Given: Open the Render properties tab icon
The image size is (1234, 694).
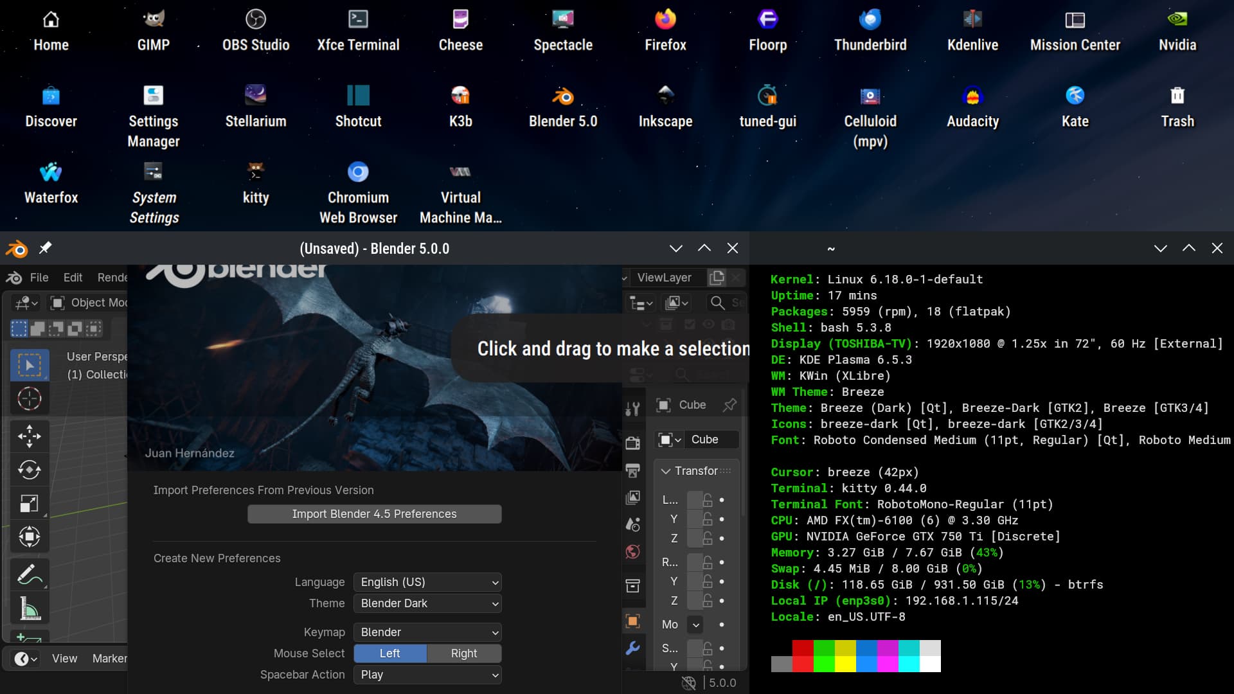Looking at the screenshot, I should point(632,443).
